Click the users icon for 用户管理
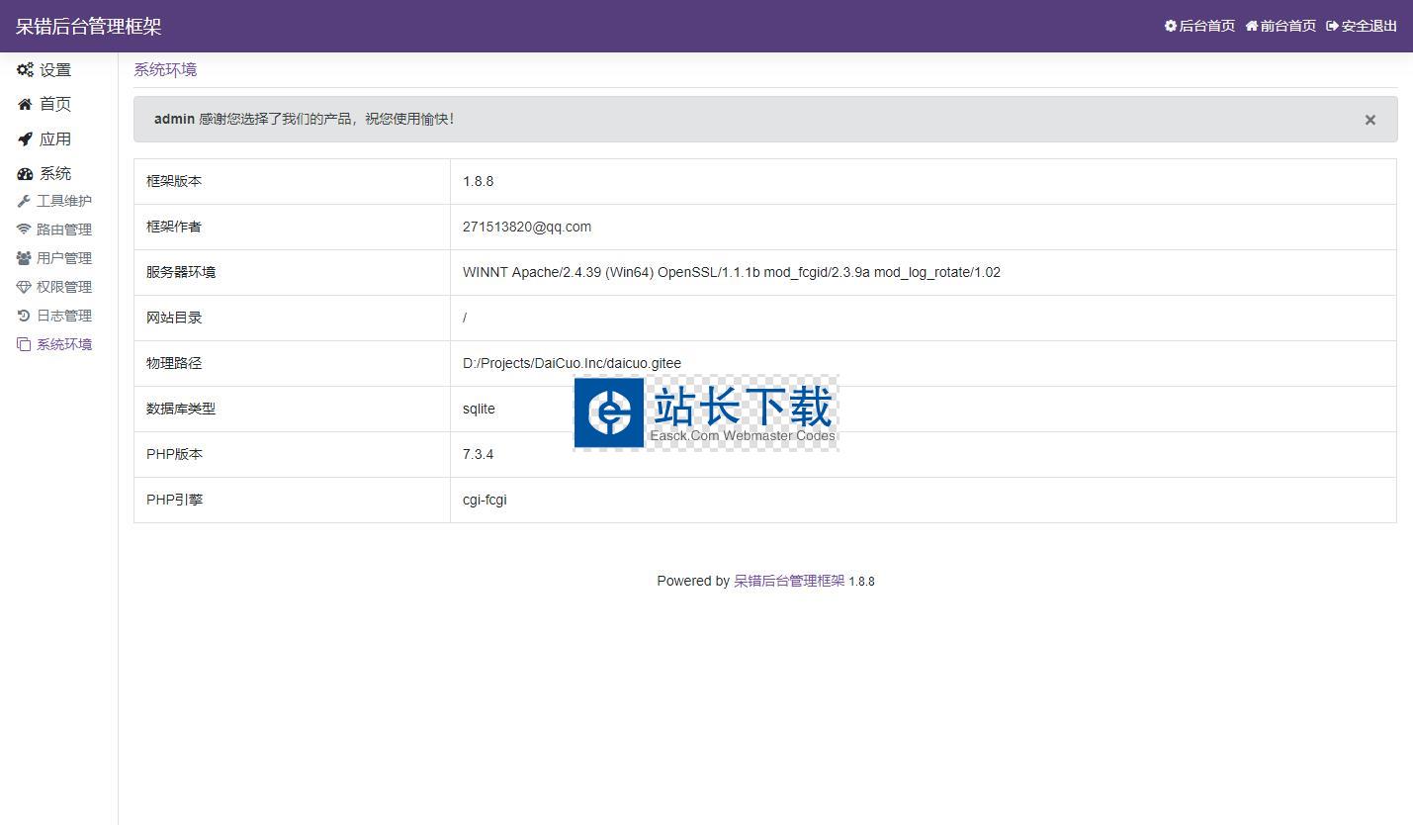This screenshot has width=1413, height=825. (x=24, y=258)
